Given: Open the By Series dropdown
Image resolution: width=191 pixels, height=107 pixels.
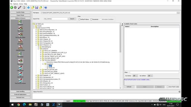Looking at the screenshot, I should pyautogui.click(x=135, y=76).
